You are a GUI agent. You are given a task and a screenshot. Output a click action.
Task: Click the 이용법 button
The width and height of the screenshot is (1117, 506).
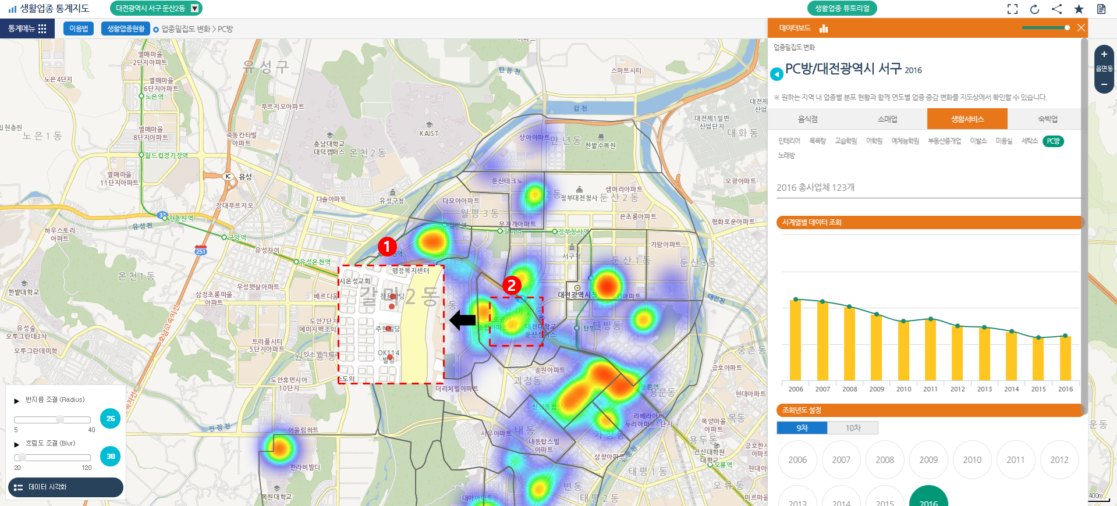coord(79,28)
